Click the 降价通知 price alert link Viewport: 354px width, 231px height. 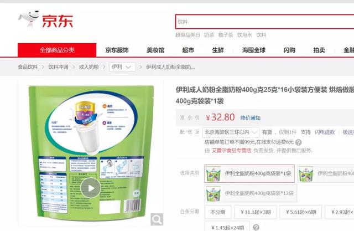point(251,118)
